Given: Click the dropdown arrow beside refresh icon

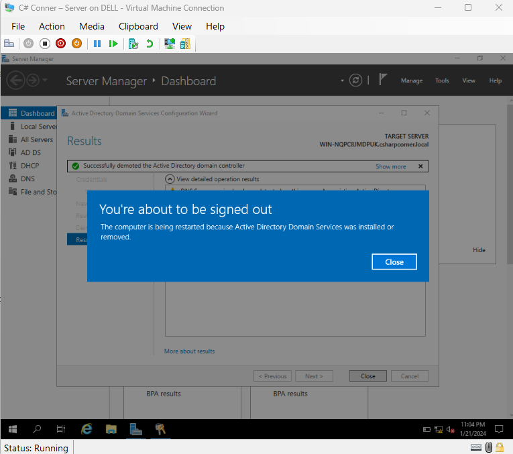Looking at the screenshot, I should click(342, 80).
